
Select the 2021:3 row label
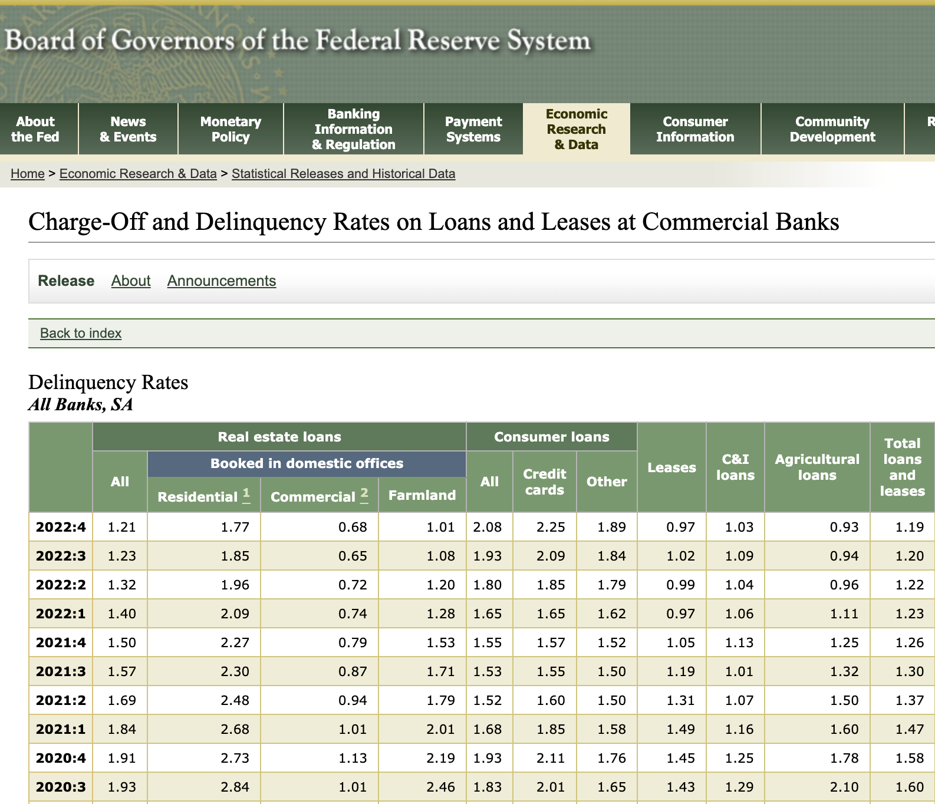click(x=61, y=671)
